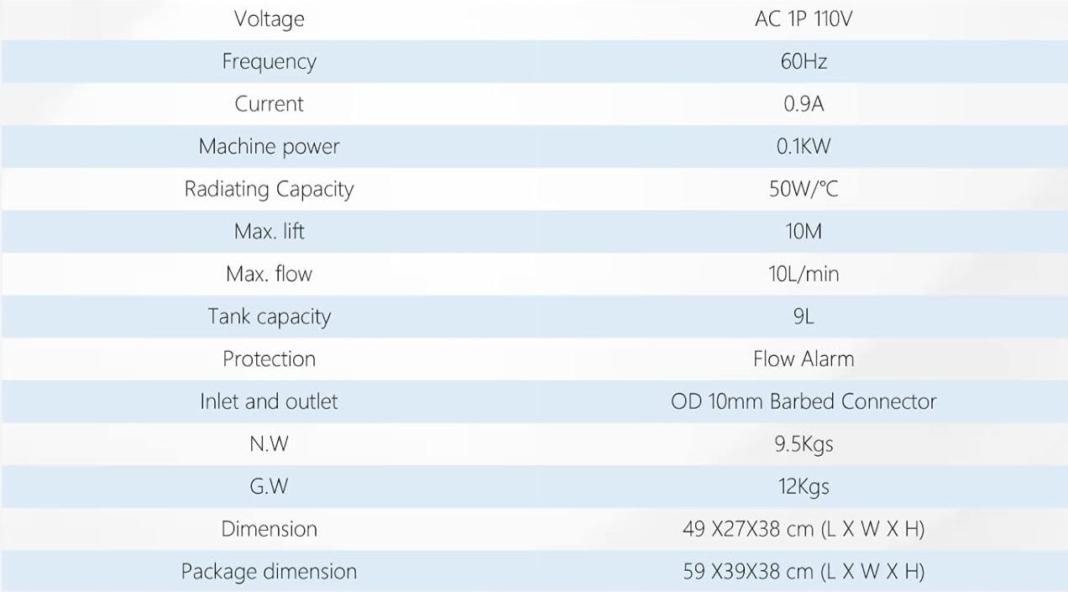
Task: Select the G.W row label
Action: coord(269,486)
